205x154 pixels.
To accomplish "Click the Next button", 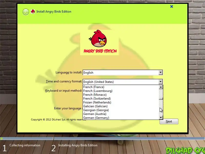I will 169,121.
